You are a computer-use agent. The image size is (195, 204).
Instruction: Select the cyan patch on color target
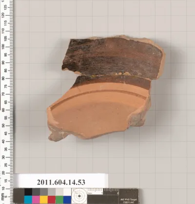(x=28, y=200)
